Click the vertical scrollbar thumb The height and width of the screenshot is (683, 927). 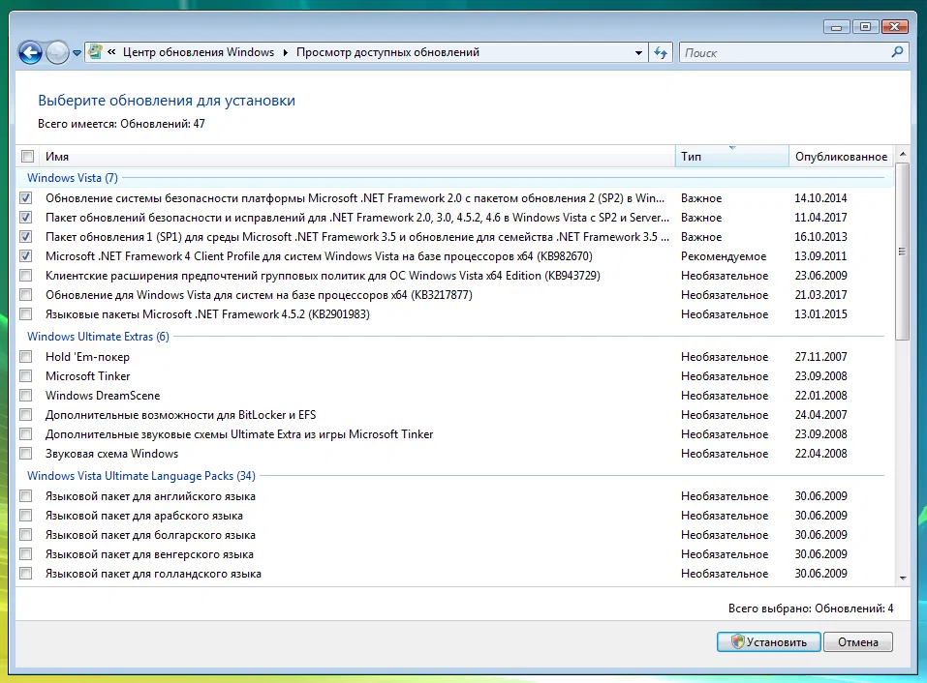[903, 252]
